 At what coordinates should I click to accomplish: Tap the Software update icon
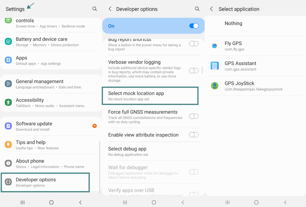(x=8, y=126)
